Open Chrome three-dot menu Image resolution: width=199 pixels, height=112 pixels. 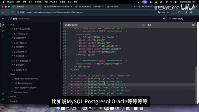click(x=196, y=12)
